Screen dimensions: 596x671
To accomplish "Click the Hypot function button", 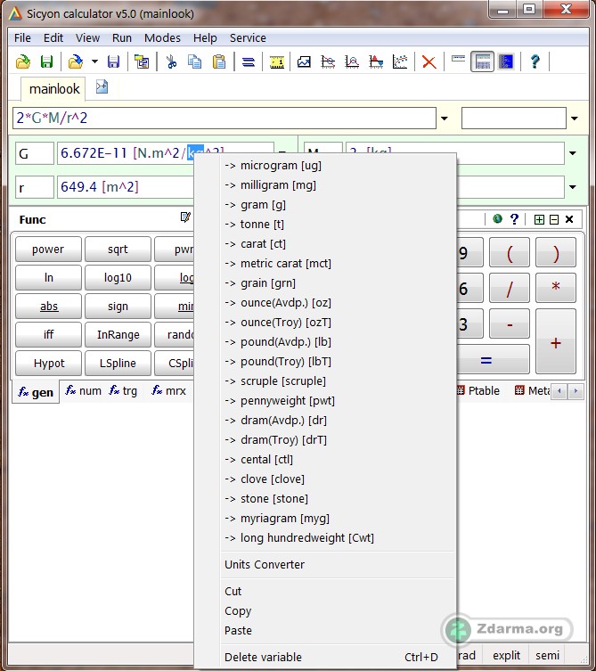I will (48, 363).
